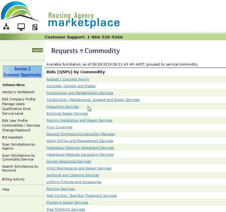This screenshot has width=226, height=212.
Task: Click the computer monitor icon
Action: [21, 27]
